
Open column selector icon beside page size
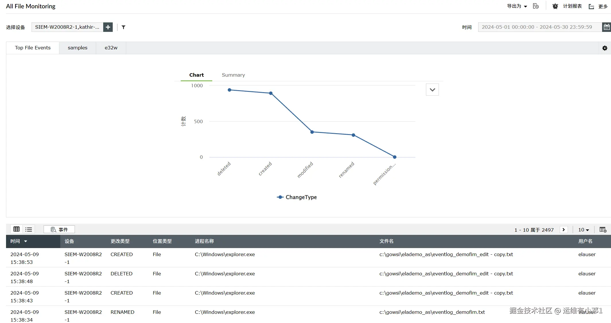coord(603,230)
